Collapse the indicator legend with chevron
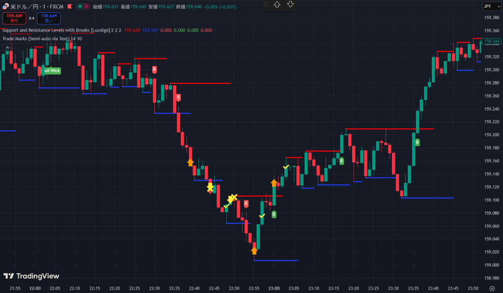The width and height of the screenshot is (503, 293). tap(7, 47)
